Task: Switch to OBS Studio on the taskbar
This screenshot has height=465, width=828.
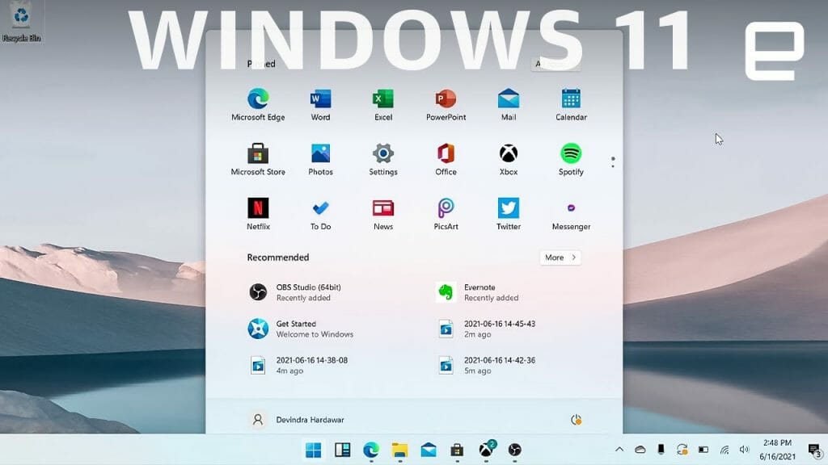Action: [514, 450]
